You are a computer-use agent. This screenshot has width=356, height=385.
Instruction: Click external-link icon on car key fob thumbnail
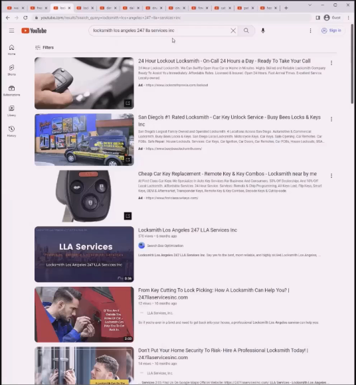pyautogui.click(x=128, y=103)
